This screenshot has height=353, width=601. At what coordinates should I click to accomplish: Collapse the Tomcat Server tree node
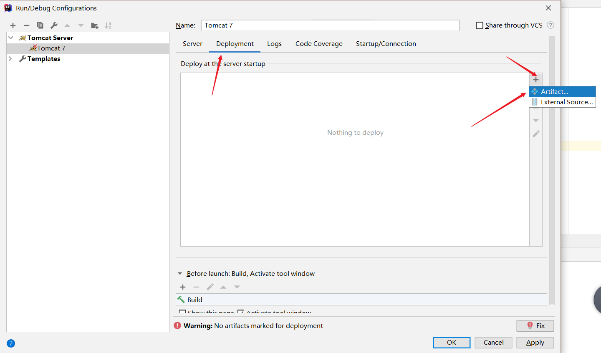[x=11, y=38]
